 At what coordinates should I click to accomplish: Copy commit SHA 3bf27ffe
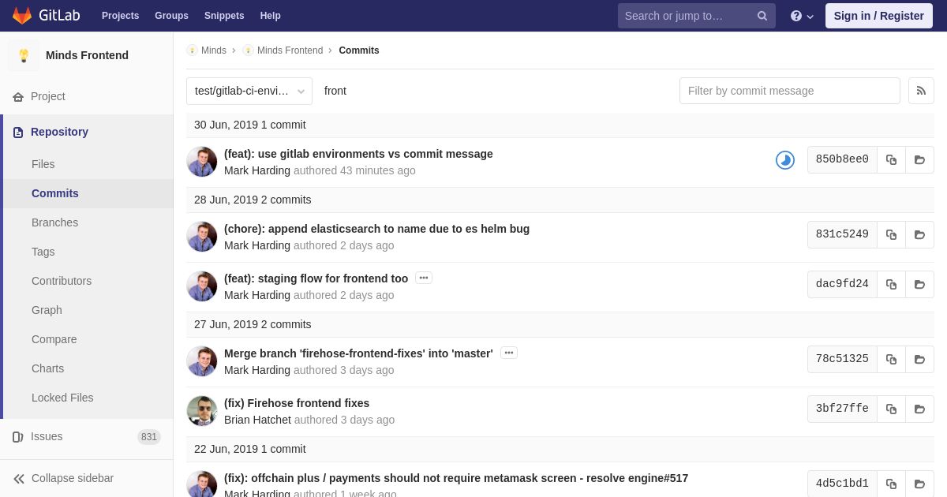[891, 409]
